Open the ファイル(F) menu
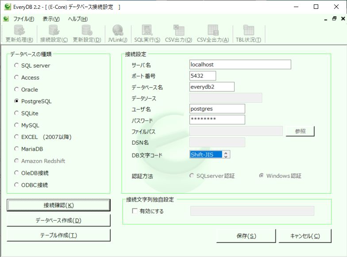This screenshot has width=347, height=257. (x=24, y=19)
